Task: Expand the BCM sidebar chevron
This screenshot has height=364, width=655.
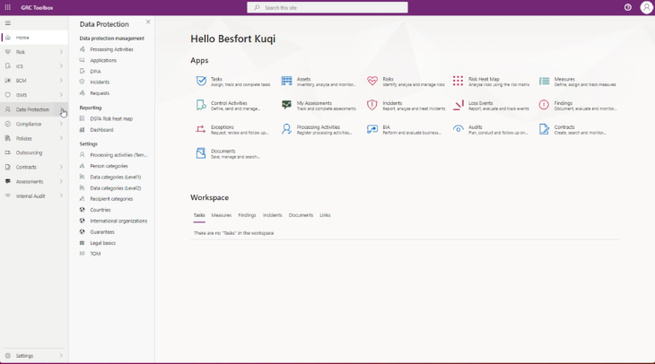Action: point(61,80)
